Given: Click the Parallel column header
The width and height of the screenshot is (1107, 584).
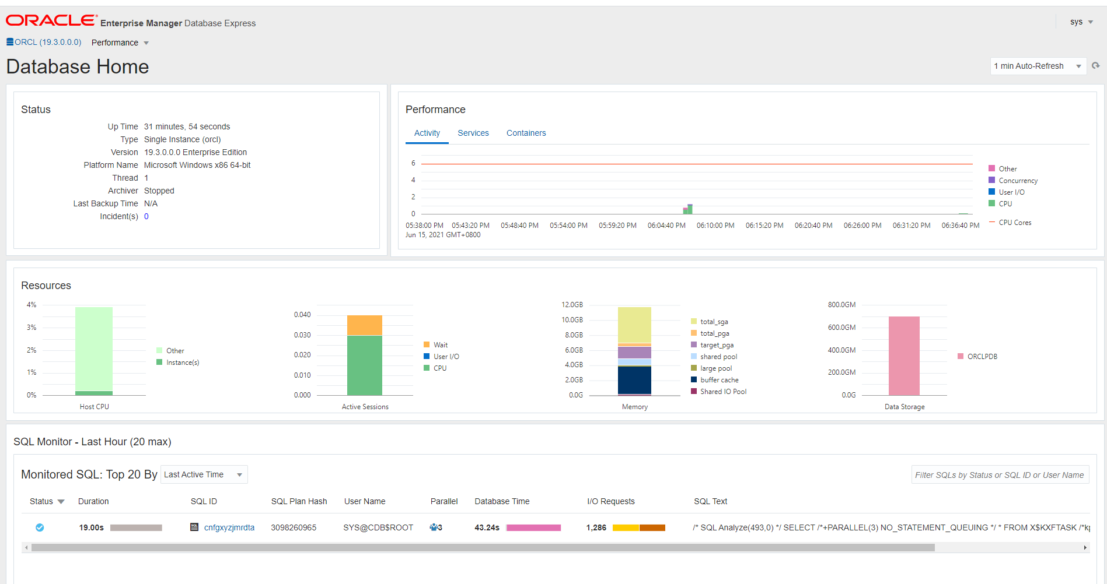Looking at the screenshot, I should click(x=444, y=501).
